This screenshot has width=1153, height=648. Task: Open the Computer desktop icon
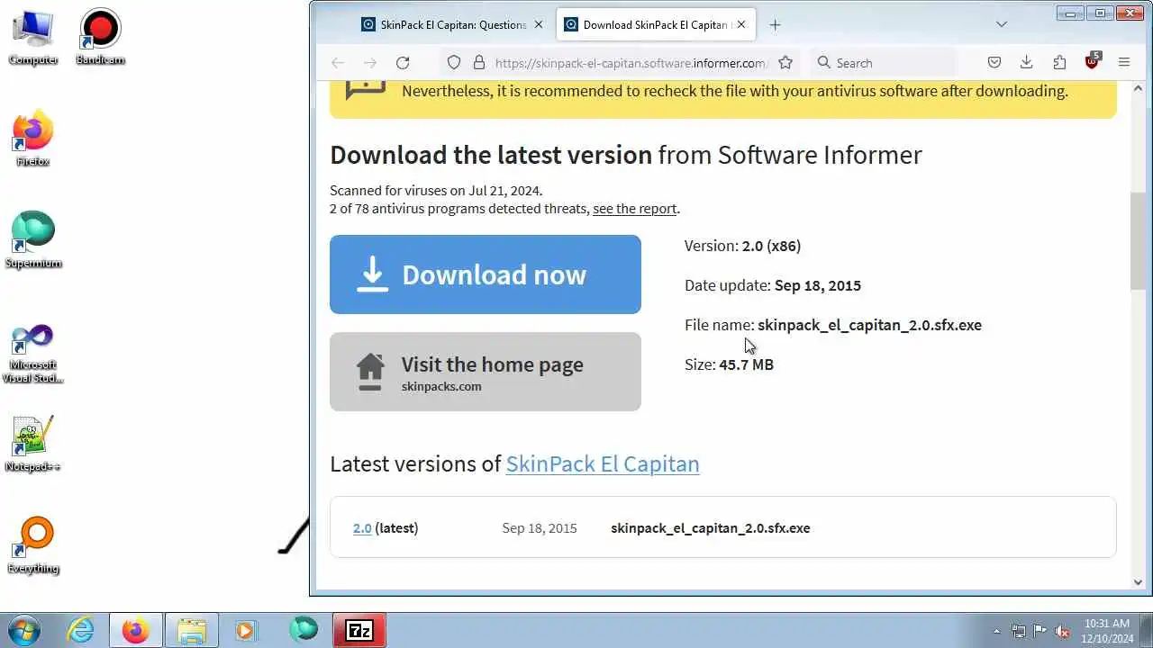coord(33,37)
